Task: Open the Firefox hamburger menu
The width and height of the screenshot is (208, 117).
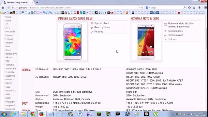Action: tap(206, 8)
